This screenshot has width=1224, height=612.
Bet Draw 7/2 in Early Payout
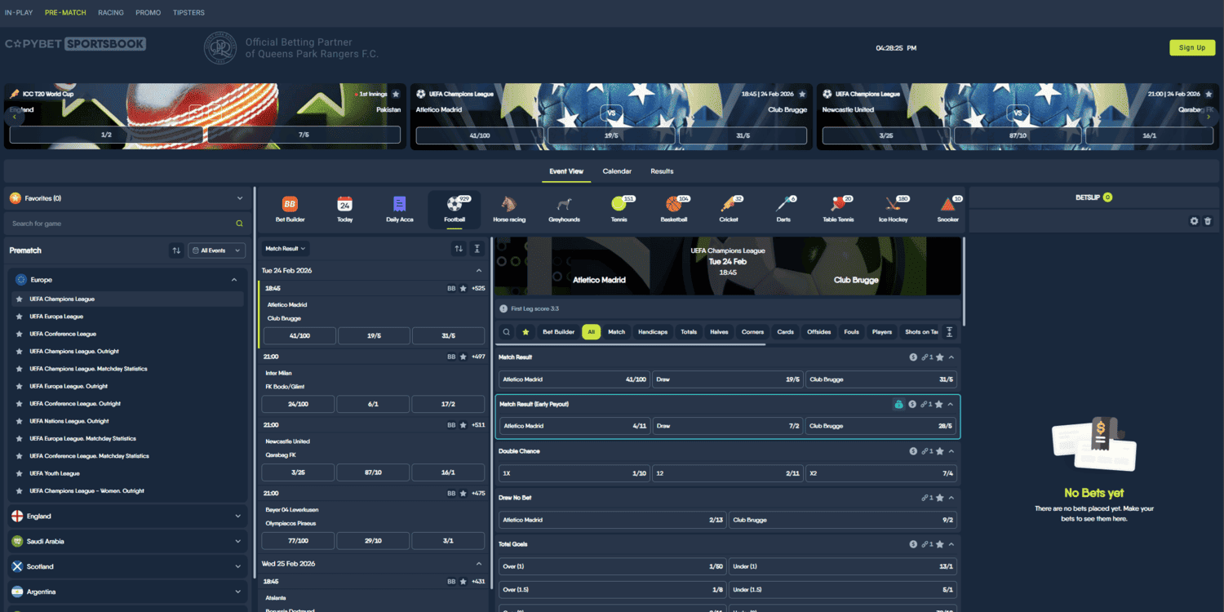pos(728,426)
